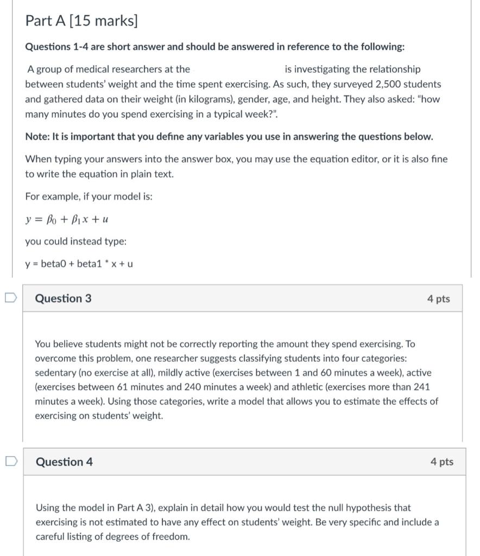Viewport: 480px width, 556px height.
Task: Click the equation editor instruction text
Action: (x=236, y=166)
